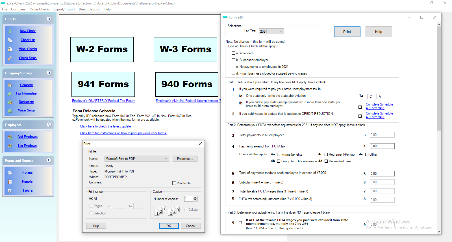This screenshot has height=242, width=452.
Task: Enable the Print to file checkbox
Action: point(174,183)
